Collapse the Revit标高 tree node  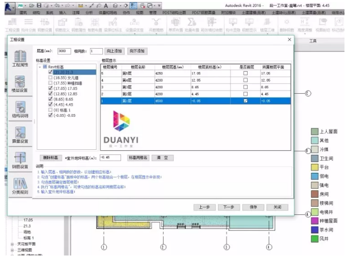40,67
